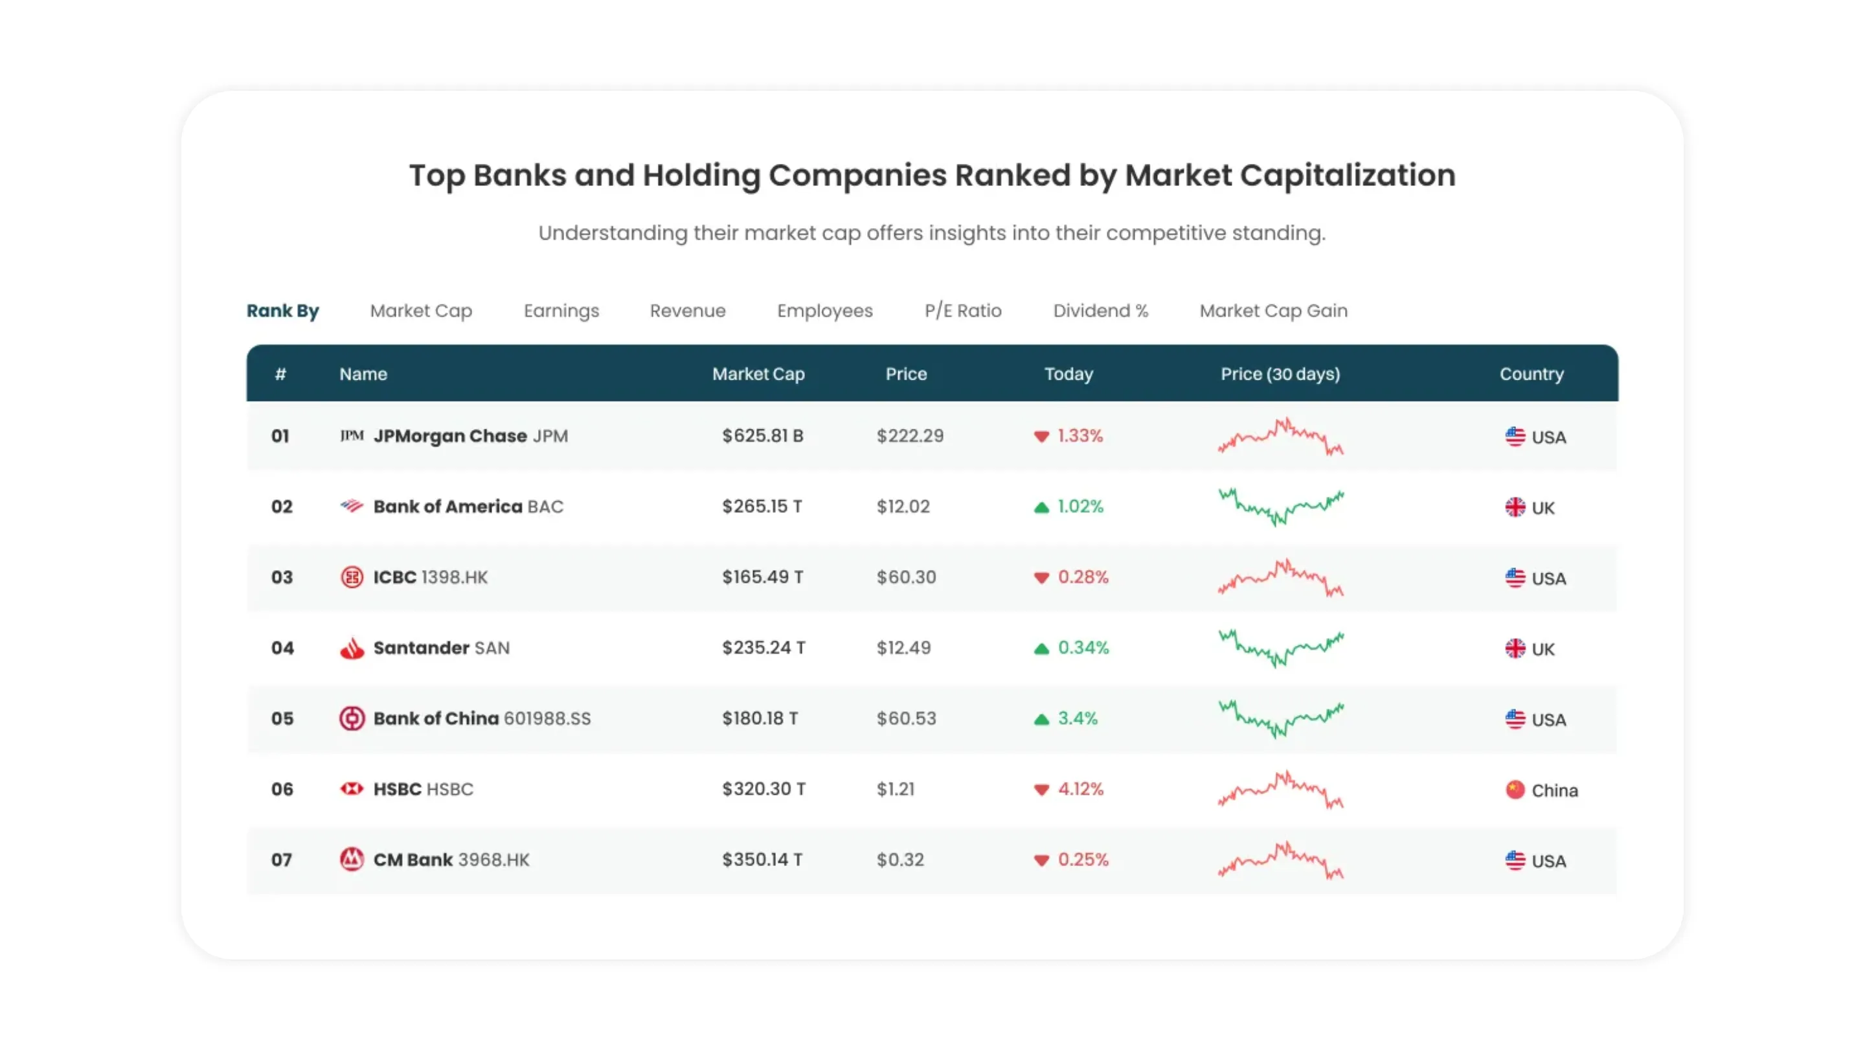Screen dimensions: 1865x1052
Task: Sort by the Today column header
Action: [x=1068, y=374]
